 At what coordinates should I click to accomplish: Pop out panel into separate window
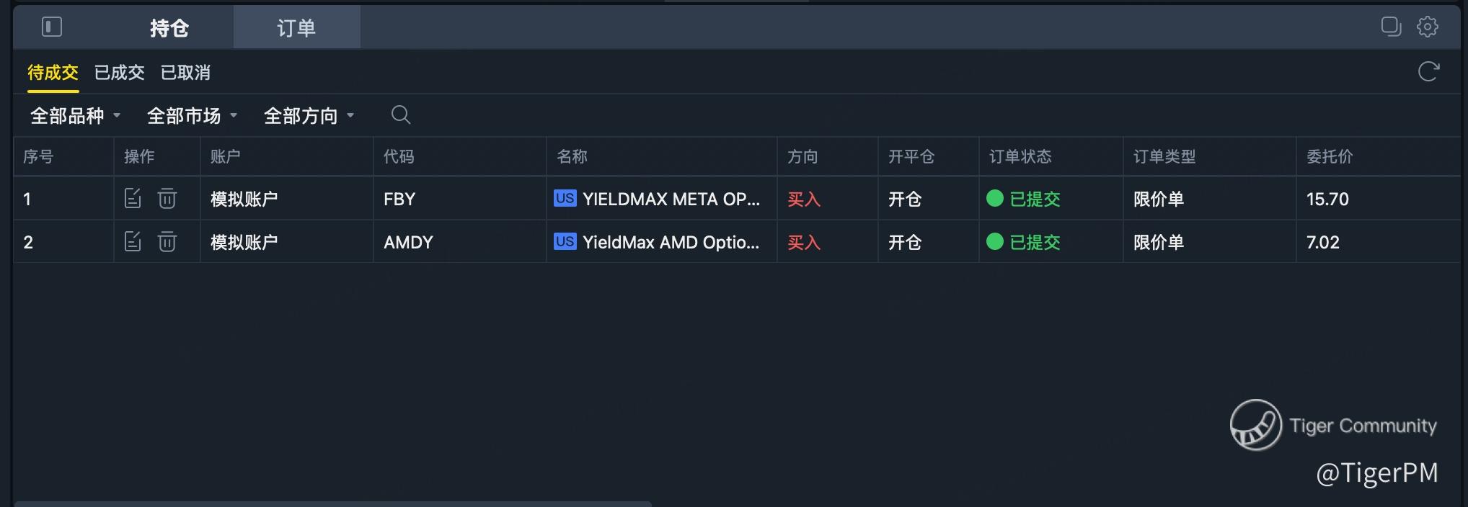(1391, 27)
